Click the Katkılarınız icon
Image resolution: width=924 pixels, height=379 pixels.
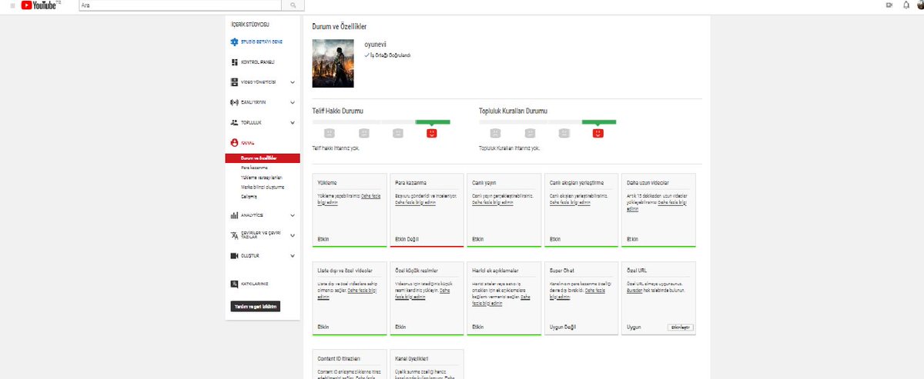235,284
